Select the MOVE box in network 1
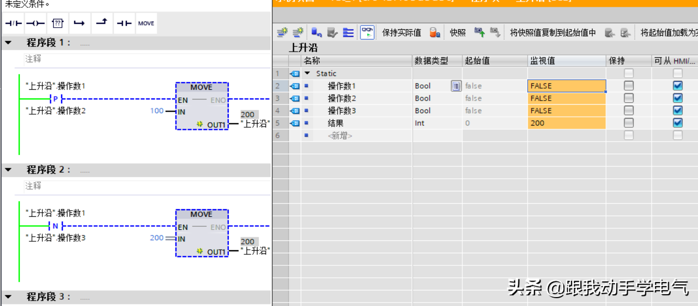This screenshot has width=698, height=306. click(x=202, y=106)
